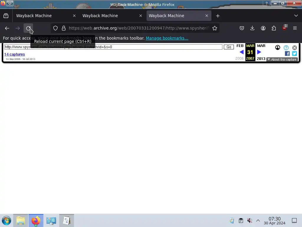Open the file manager taskbar icon
Image resolution: width=302 pixels, height=227 pixels.
21,220
